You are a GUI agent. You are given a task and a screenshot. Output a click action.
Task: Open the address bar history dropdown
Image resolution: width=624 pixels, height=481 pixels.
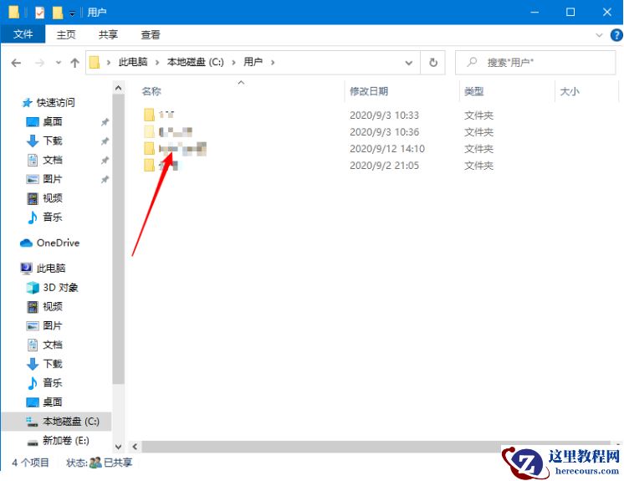(x=408, y=63)
